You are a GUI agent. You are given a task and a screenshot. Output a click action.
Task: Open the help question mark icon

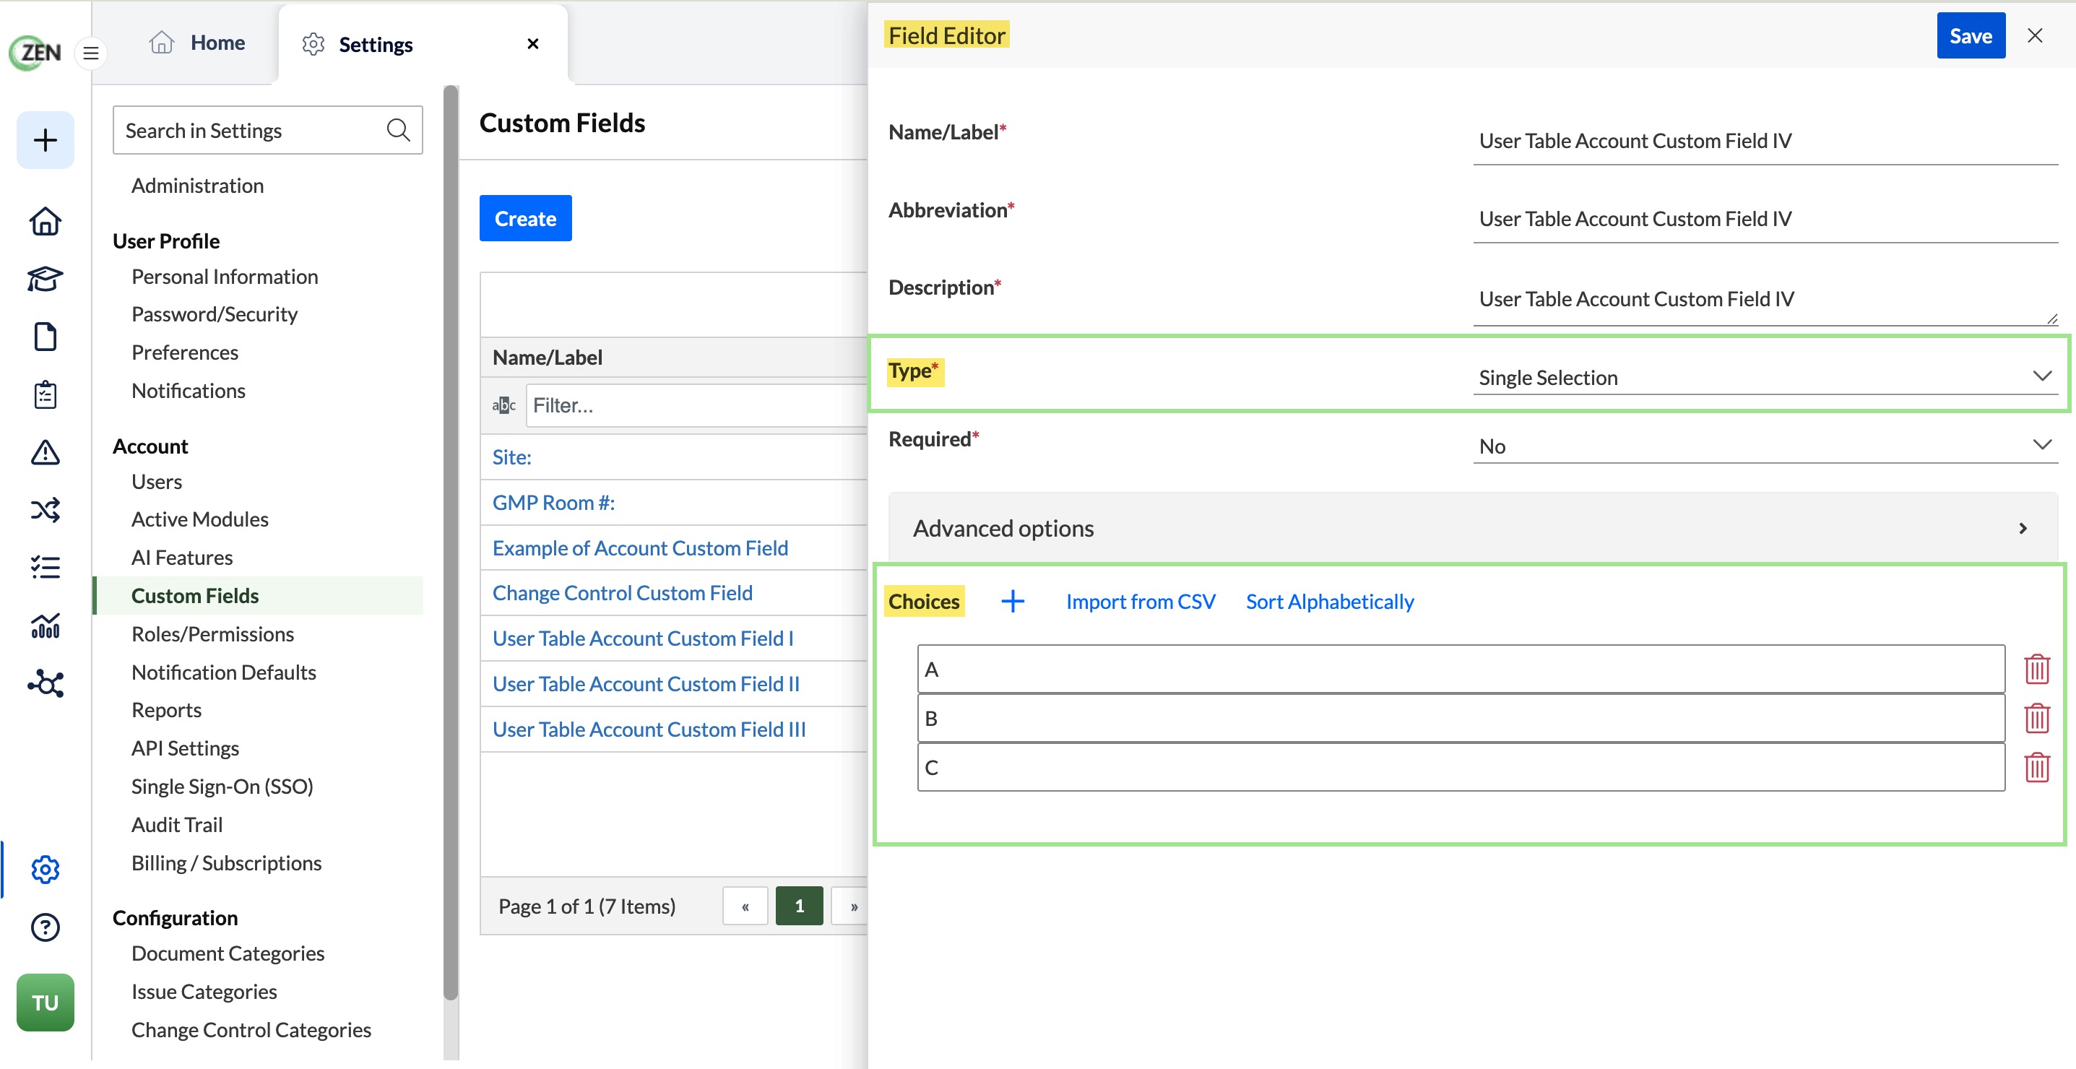point(45,927)
